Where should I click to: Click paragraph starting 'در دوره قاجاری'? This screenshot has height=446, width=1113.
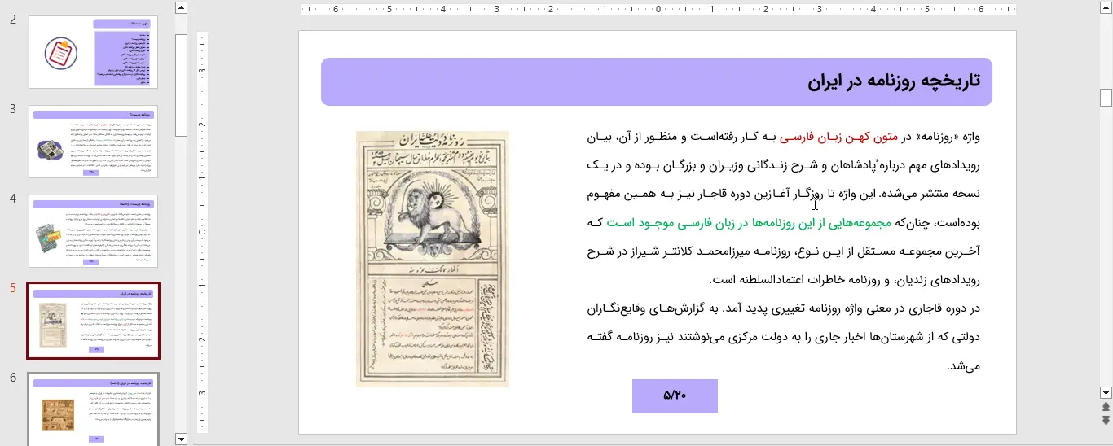coord(783,337)
